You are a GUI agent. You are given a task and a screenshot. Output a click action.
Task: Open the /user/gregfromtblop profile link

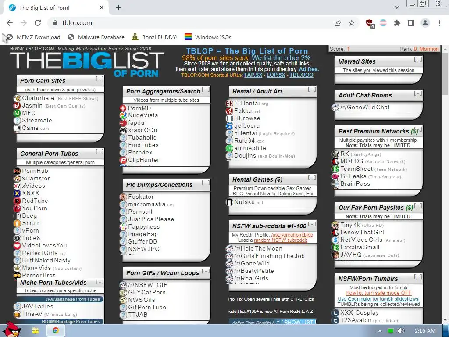click(292, 235)
